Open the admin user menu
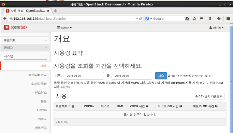The image size is (233, 133). point(216,27)
